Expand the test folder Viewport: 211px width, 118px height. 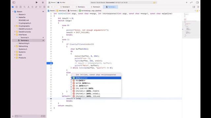tap(15, 55)
